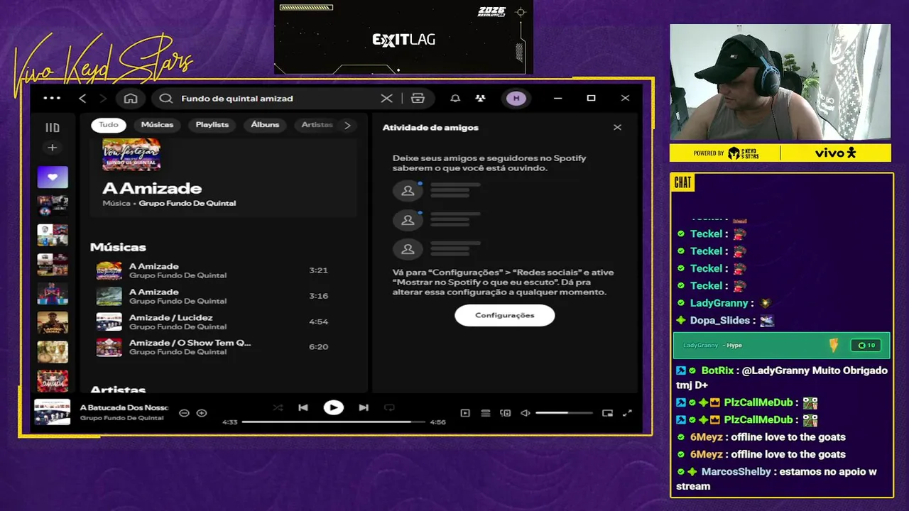This screenshot has width=909, height=511.
Task: Toggle the friend activity icon
Action: click(x=481, y=99)
